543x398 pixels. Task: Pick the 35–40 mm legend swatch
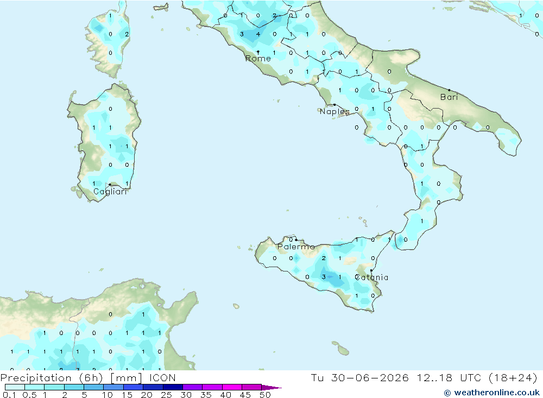point(212,387)
